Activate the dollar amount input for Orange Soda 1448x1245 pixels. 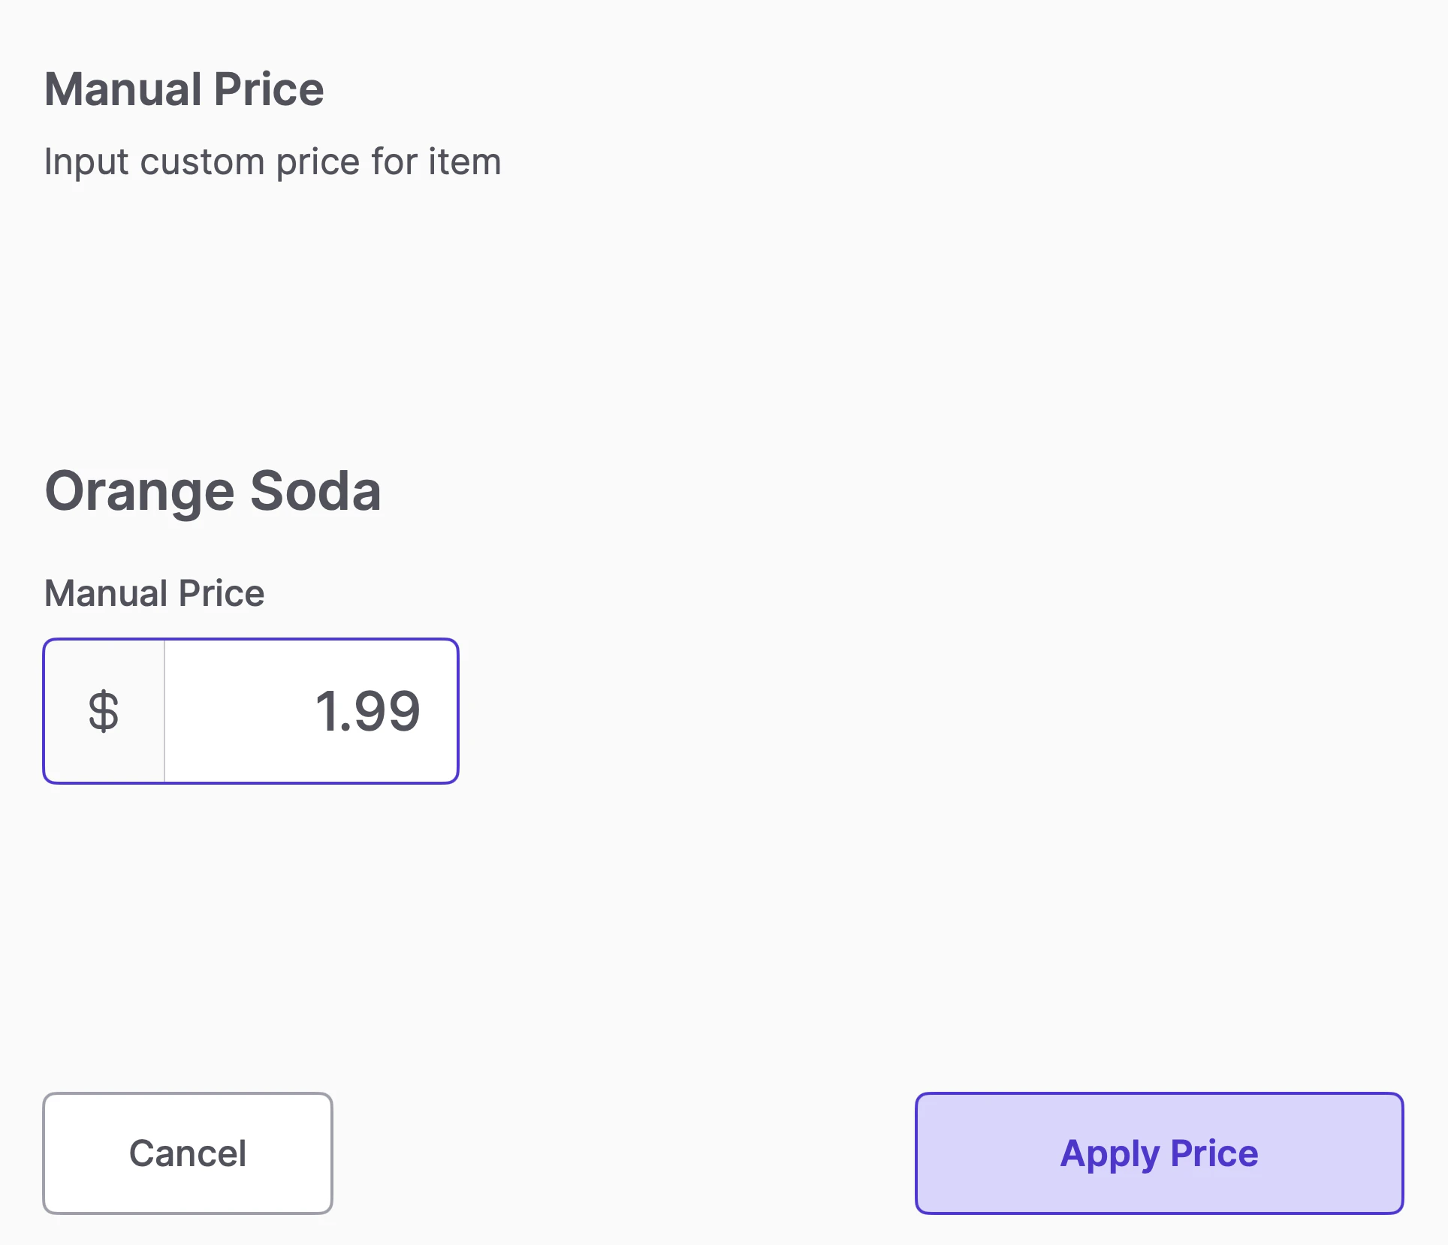tap(311, 710)
